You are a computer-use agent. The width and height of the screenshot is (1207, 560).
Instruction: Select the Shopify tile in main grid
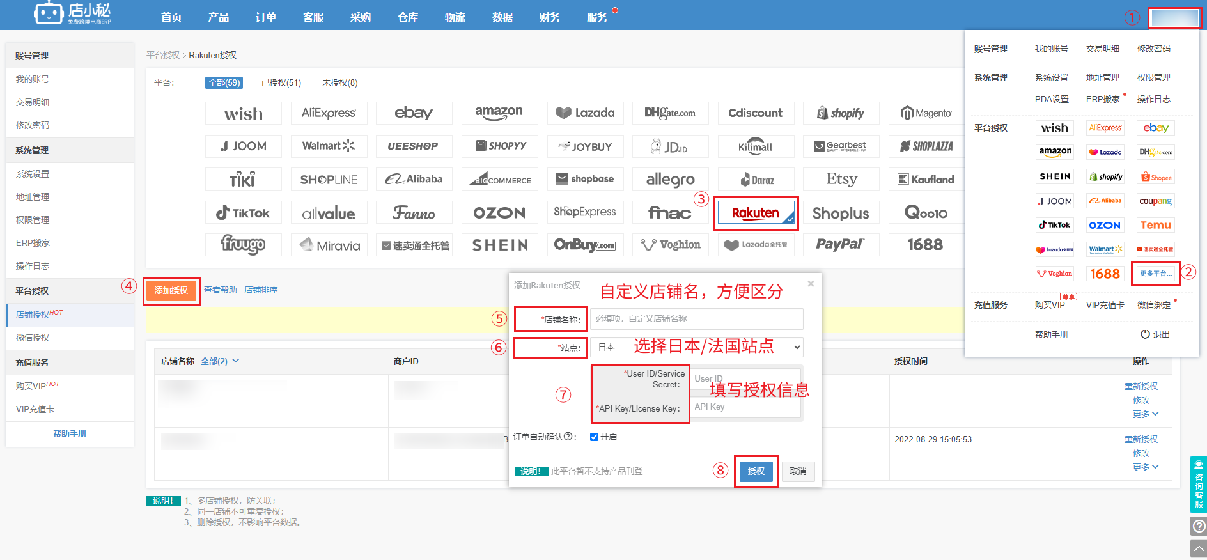tap(841, 113)
